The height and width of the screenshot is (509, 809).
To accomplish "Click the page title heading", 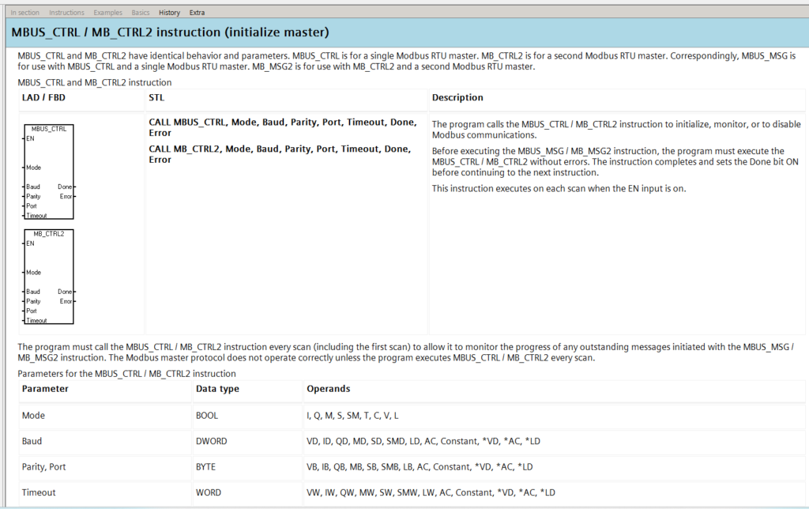I will 170,33.
